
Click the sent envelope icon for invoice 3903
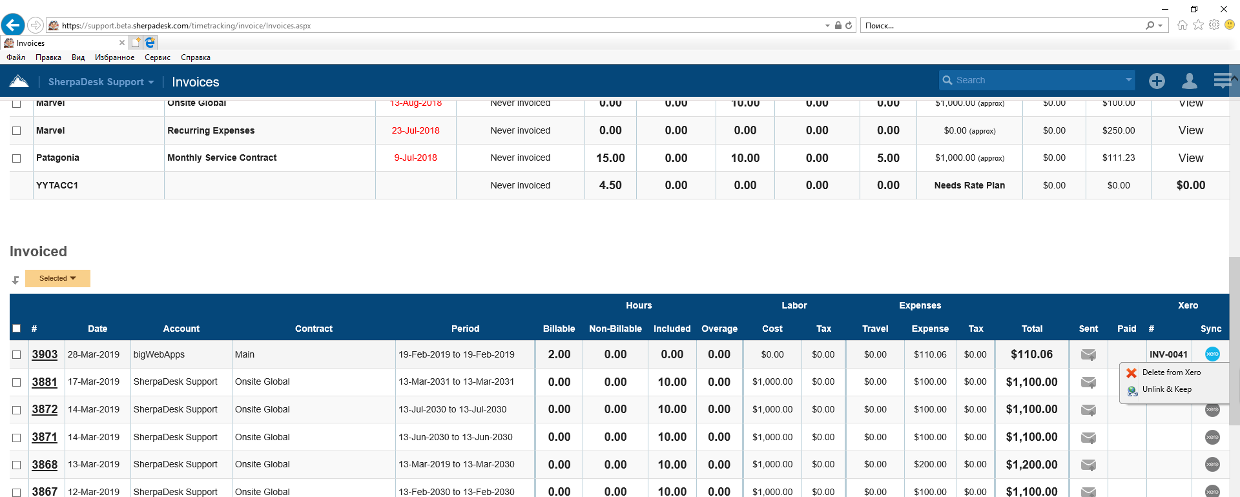1088,354
